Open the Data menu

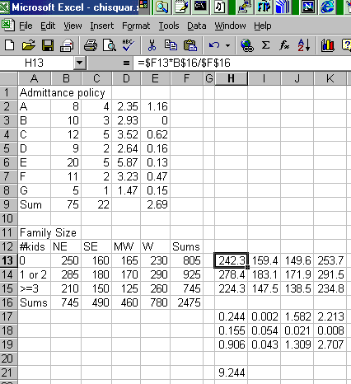pos(197,26)
